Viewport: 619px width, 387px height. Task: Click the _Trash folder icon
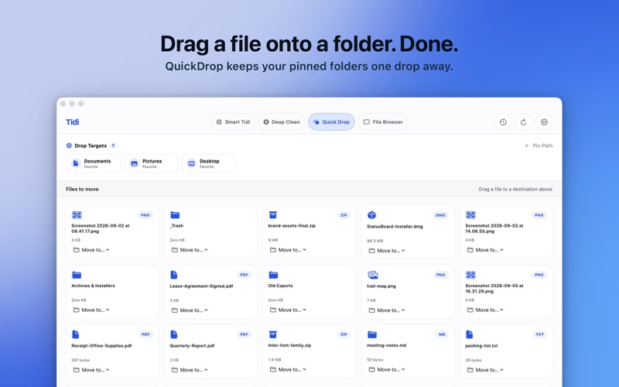(x=175, y=215)
